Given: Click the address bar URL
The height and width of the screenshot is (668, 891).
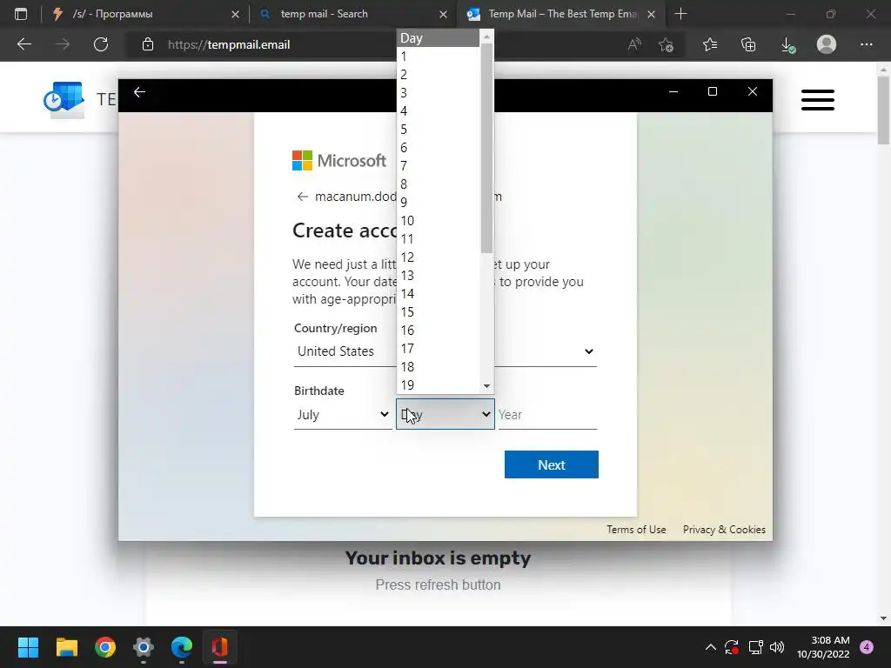Looking at the screenshot, I should click(x=229, y=44).
